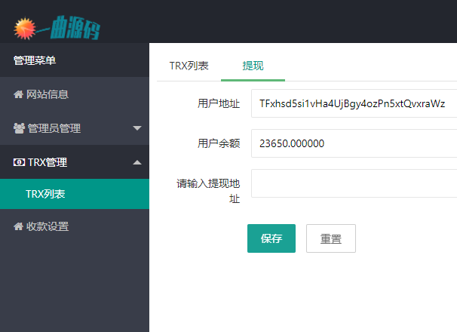
Task: Select the 提现 tab
Action: click(253, 66)
